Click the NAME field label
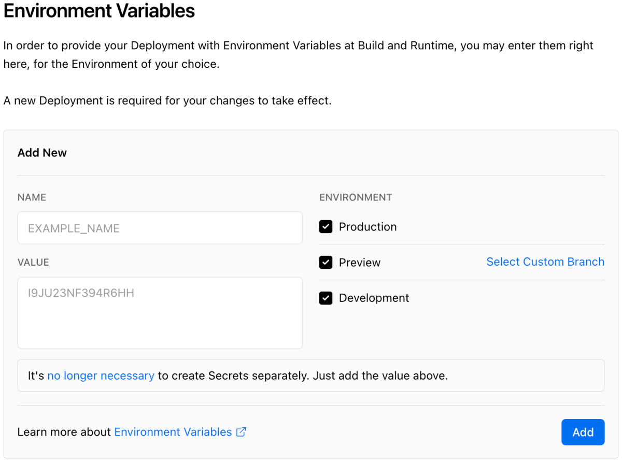Screen dimensions: 622x463 (x=32, y=197)
